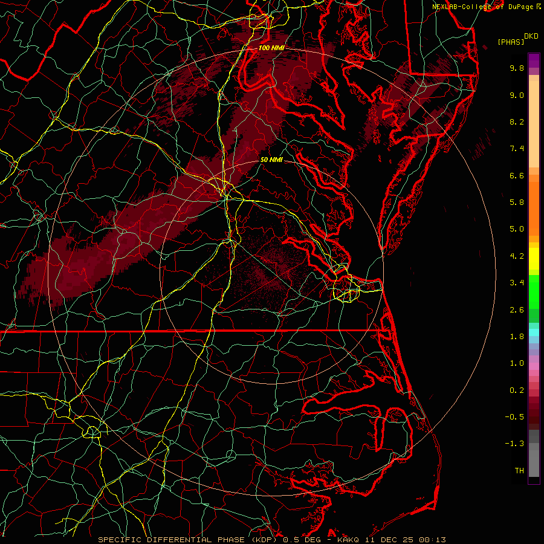544x544 pixels.
Task: Click the DKD product label above the scale
Action: click(531, 36)
